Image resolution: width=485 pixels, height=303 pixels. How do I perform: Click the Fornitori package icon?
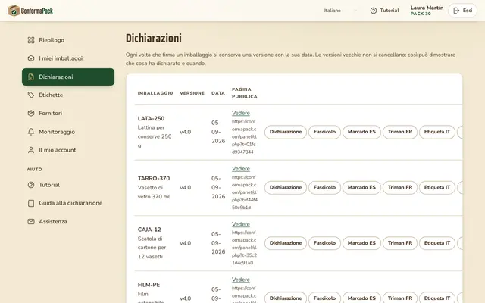pos(31,113)
